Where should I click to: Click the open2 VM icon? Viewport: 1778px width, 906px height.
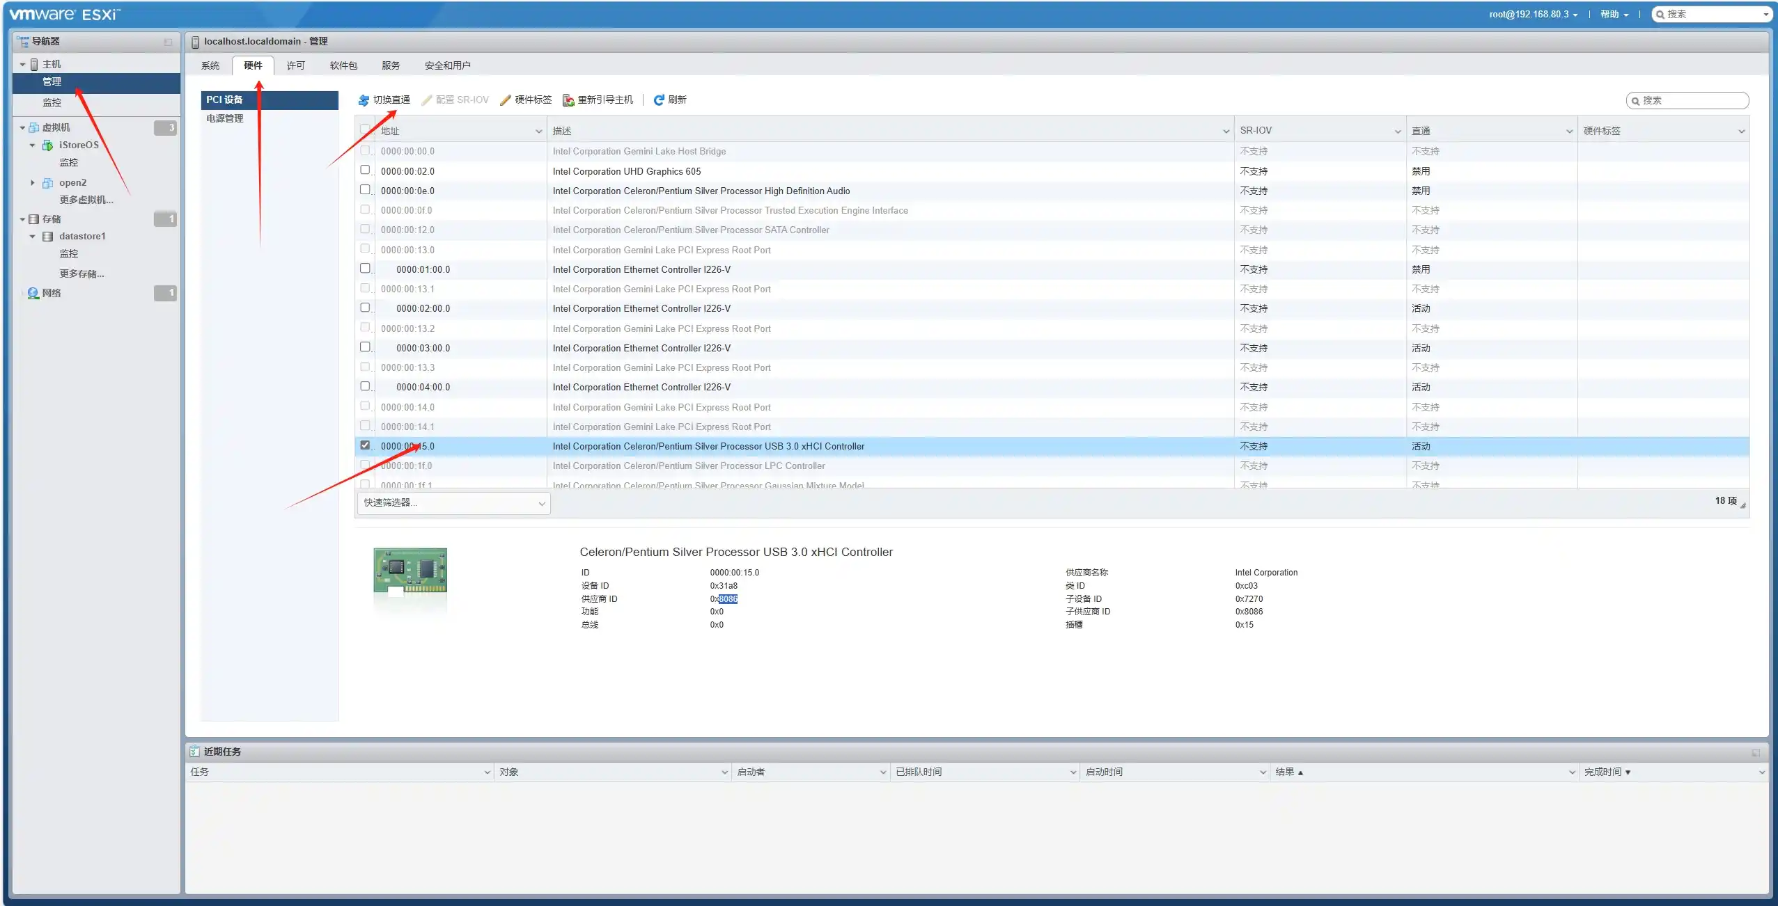47,183
